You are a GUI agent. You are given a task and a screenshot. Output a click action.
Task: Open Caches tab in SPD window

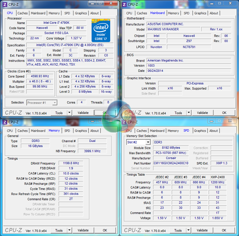click(x=141, y=131)
